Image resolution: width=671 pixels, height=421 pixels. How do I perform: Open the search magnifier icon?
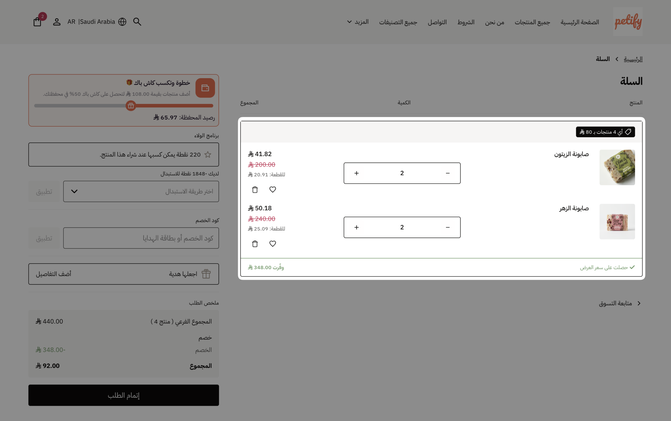[x=137, y=22]
